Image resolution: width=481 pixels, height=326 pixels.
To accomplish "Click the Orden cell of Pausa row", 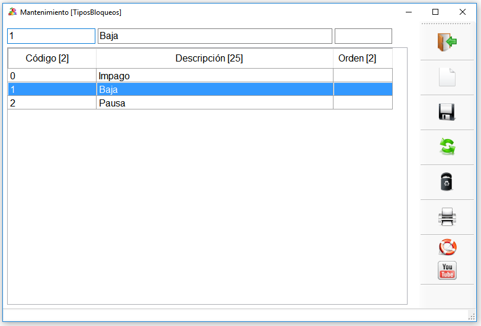I will coord(363,103).
